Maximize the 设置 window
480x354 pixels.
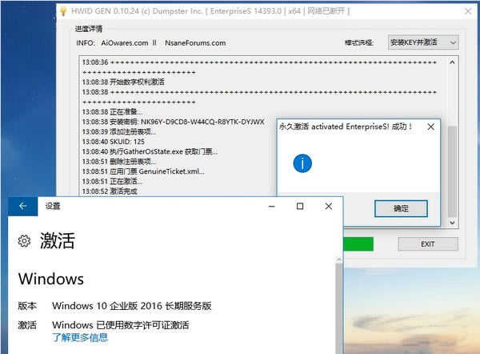pos(300,207)
